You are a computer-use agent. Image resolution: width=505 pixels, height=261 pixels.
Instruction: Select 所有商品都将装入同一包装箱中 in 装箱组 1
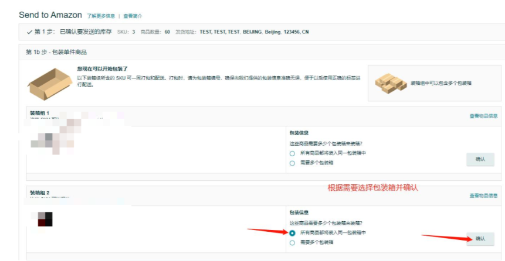(293, 154)
